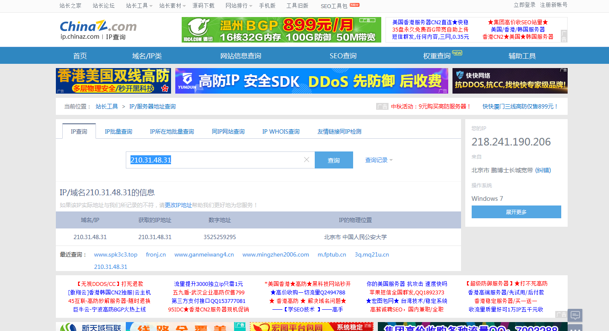This screenshot has width=609, height=331.
Task: Click the 温州BGP 899元/月 banner ad
Action: [281, 30]
